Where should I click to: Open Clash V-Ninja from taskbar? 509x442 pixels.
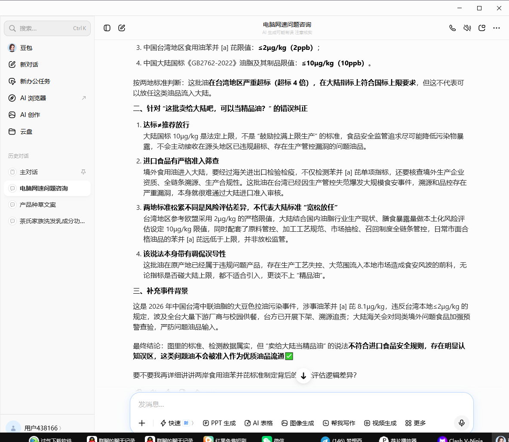pyautogui.click(x=460, y=440)
